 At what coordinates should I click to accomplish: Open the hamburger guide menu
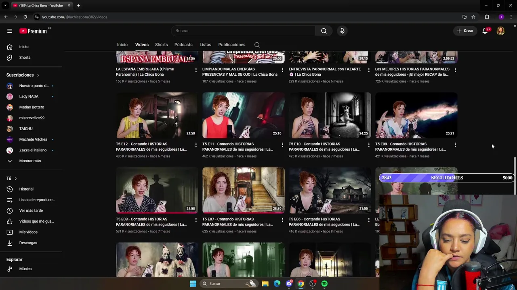10,31
